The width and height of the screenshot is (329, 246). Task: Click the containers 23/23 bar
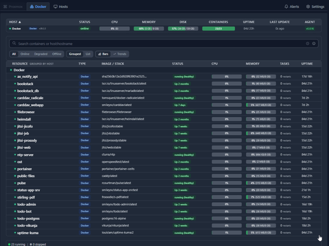218,29
